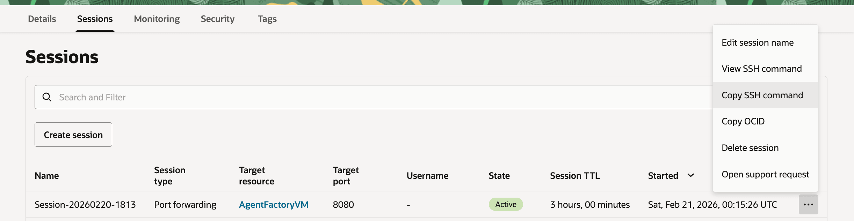Click the magnifier search icon
Screen dimensions: 854x221
click(47, 97)
